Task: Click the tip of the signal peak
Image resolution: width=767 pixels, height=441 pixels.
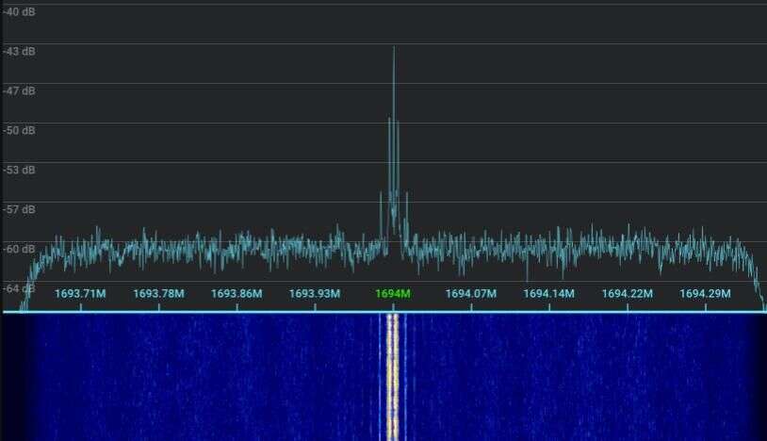Action: [394, 48]
